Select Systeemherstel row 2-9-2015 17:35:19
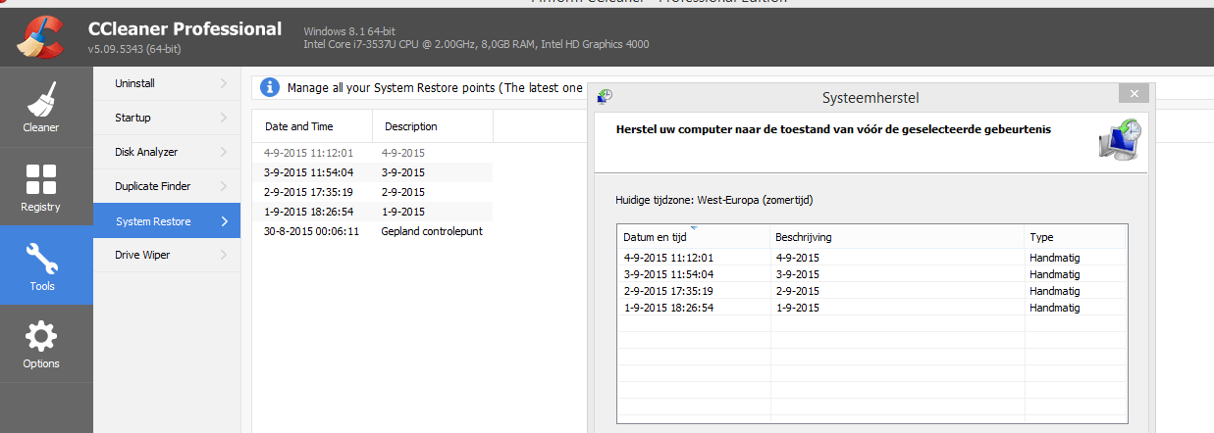 click(871, 291)
